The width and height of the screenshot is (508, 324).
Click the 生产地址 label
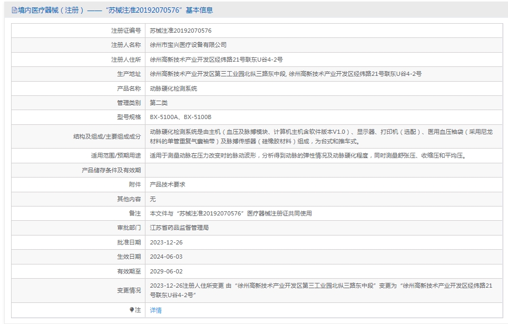click(x=129, y=74)
